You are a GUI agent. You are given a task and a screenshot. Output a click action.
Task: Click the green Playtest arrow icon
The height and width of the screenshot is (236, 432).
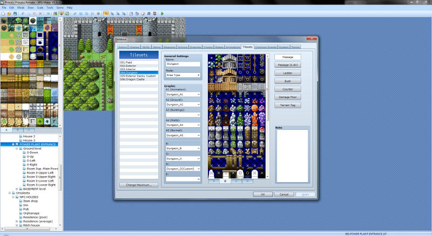point(162,13)
